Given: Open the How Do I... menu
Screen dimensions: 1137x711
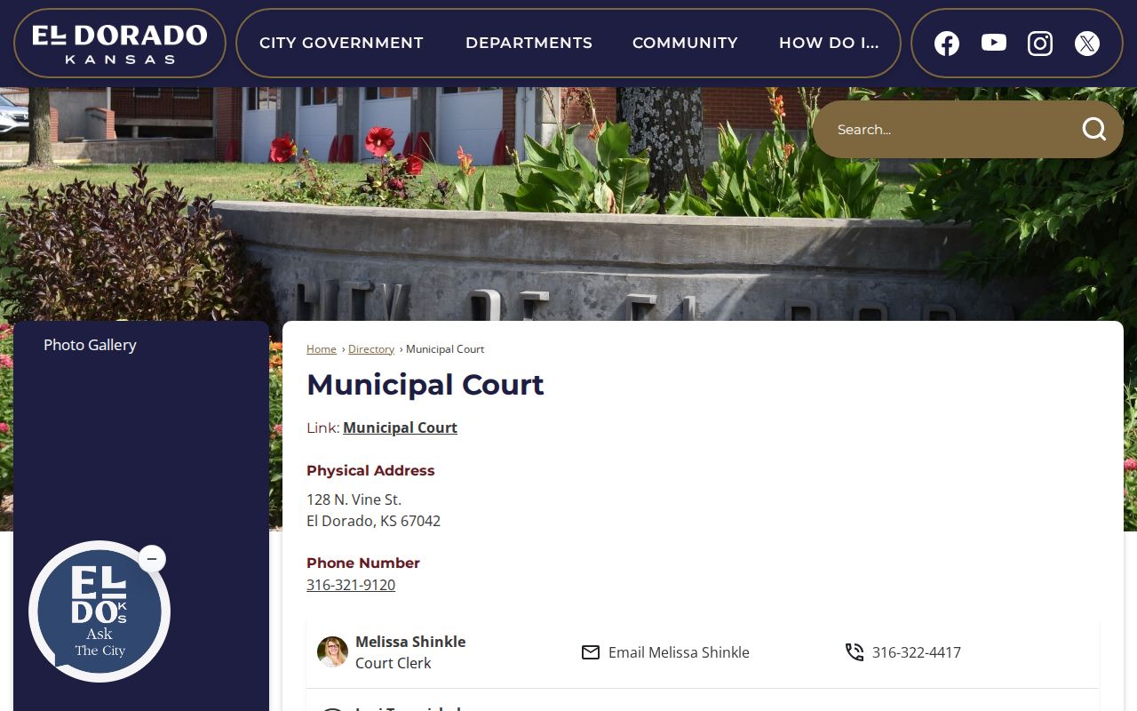Looking at the screenshot, I should tap(829, 43).
